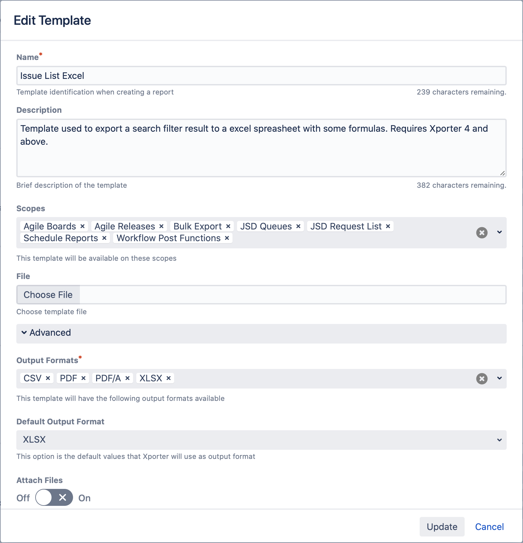This screenshot has width=523, height=543.
Task: Open the Scopes dropdown arrow
Action: tap(499, 232)
